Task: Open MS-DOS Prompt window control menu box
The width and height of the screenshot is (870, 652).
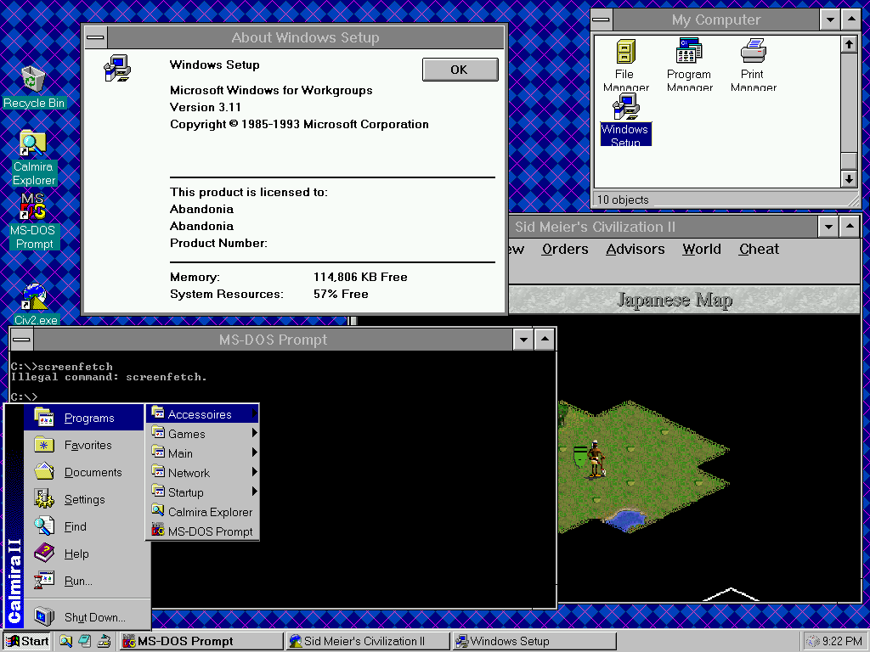Action: coord(21,340)
